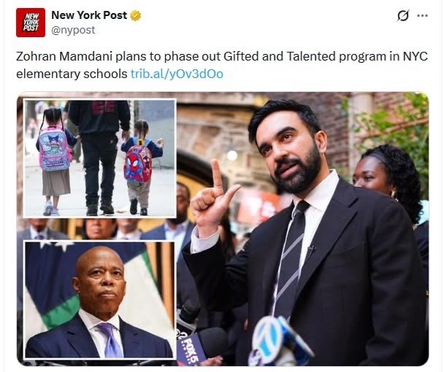Image resolution: width=444 pixels, height=372 pixels.
Task: Open the inset photo of kids with backpacks
Action: (x=99, y=158)
